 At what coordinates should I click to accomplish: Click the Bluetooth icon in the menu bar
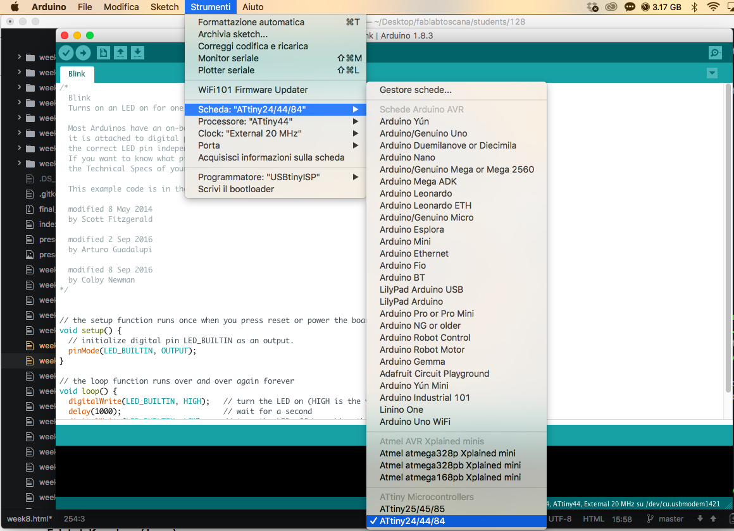coord(695,7)
